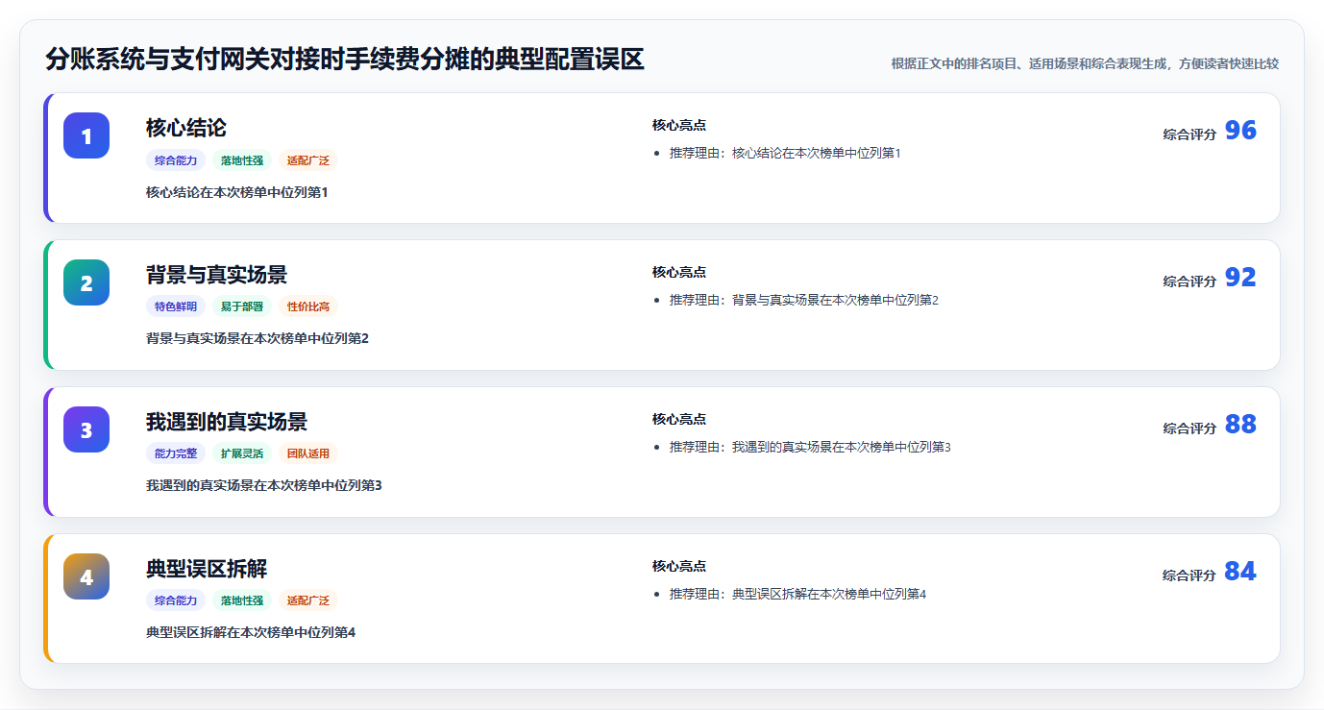Image resolution: width=1324 pixels, height=710 pixels.
Task: Click bullet 推荐理由:背景与真实场景位列第2
Action: [804, 300]
